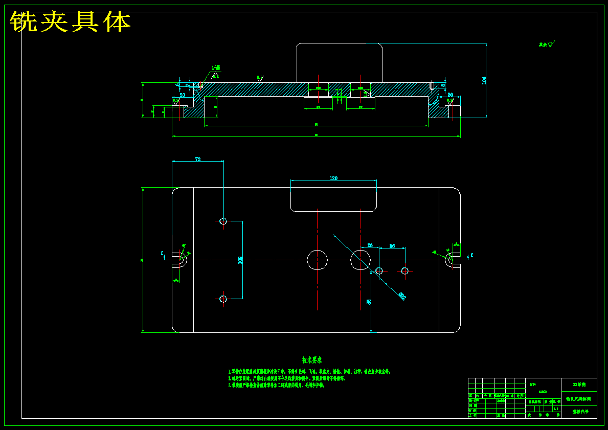Click the yellow title 铣夹具体
Image resolution: width=608 pixels, height=430 pixels.
point(71,21)
